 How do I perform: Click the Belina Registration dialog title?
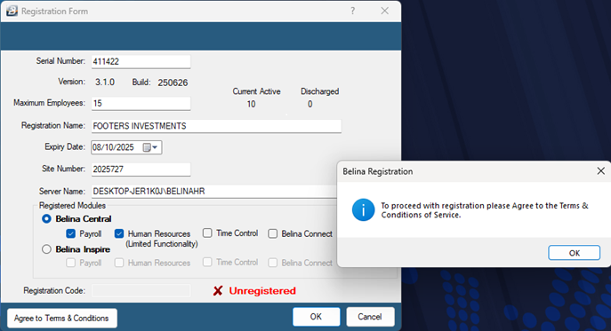click(378, 171)
